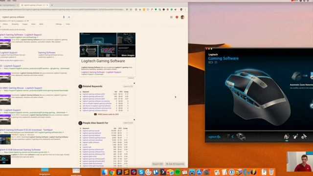
Task: Click 'Logitech Gaming Software - Logitech Support' panel link
Action: point(101,72)
